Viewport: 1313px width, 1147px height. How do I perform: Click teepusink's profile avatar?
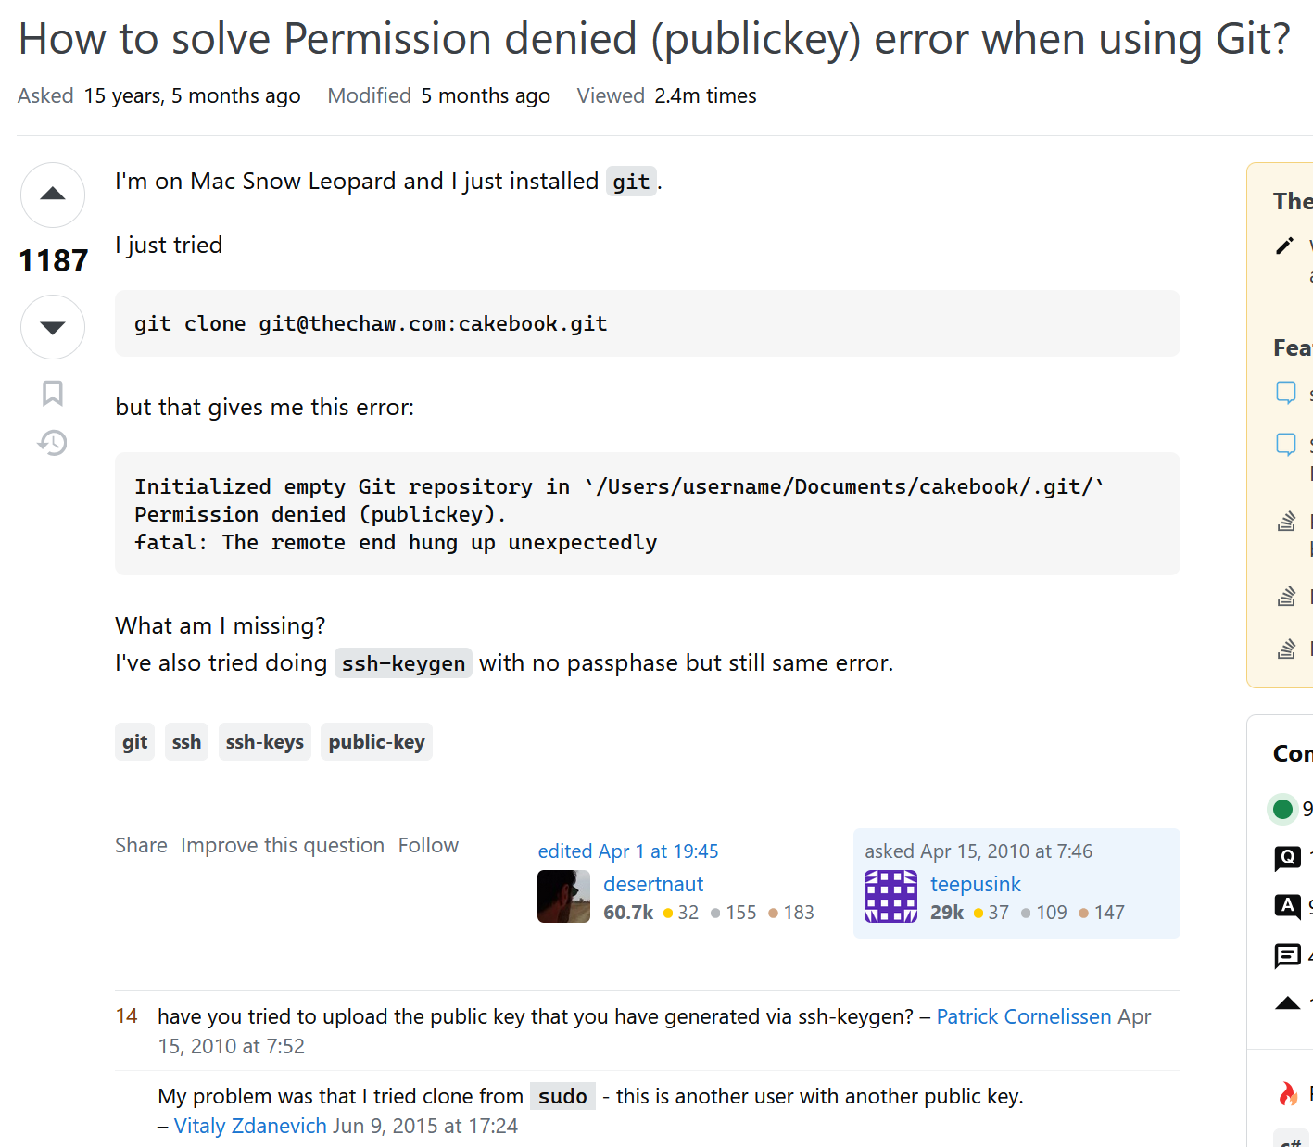click(x=890, y=896)
